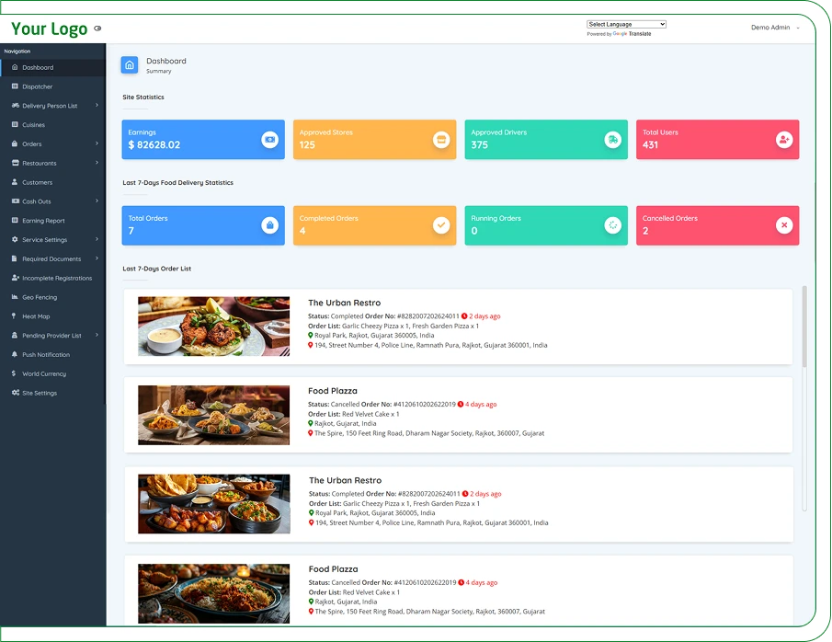The image size is (832, 642).
Task: Click the order list vertical scrollbar
Action: tap(804, 327)
